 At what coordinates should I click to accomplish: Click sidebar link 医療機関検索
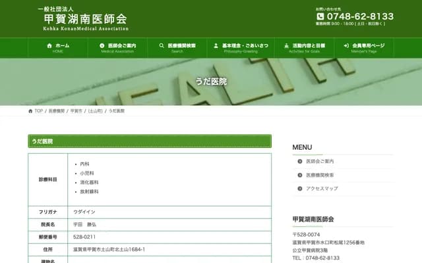click(320, 175)
